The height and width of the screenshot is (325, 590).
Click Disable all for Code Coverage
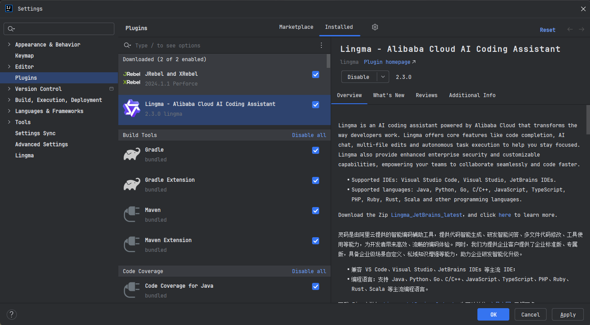point(309,271)
